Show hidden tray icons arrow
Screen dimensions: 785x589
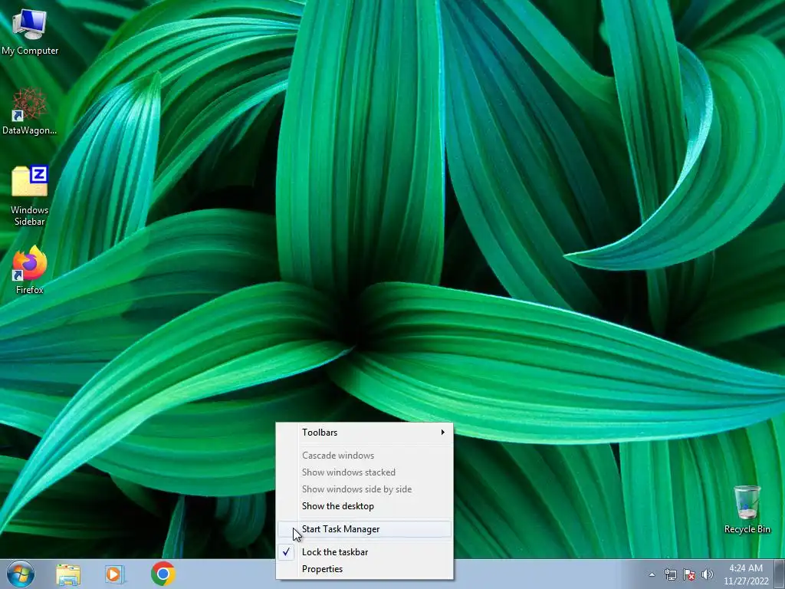point(652,574)
